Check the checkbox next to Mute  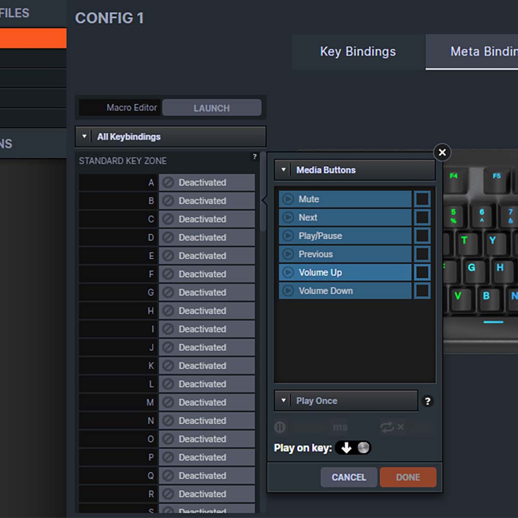coord(422,199)
